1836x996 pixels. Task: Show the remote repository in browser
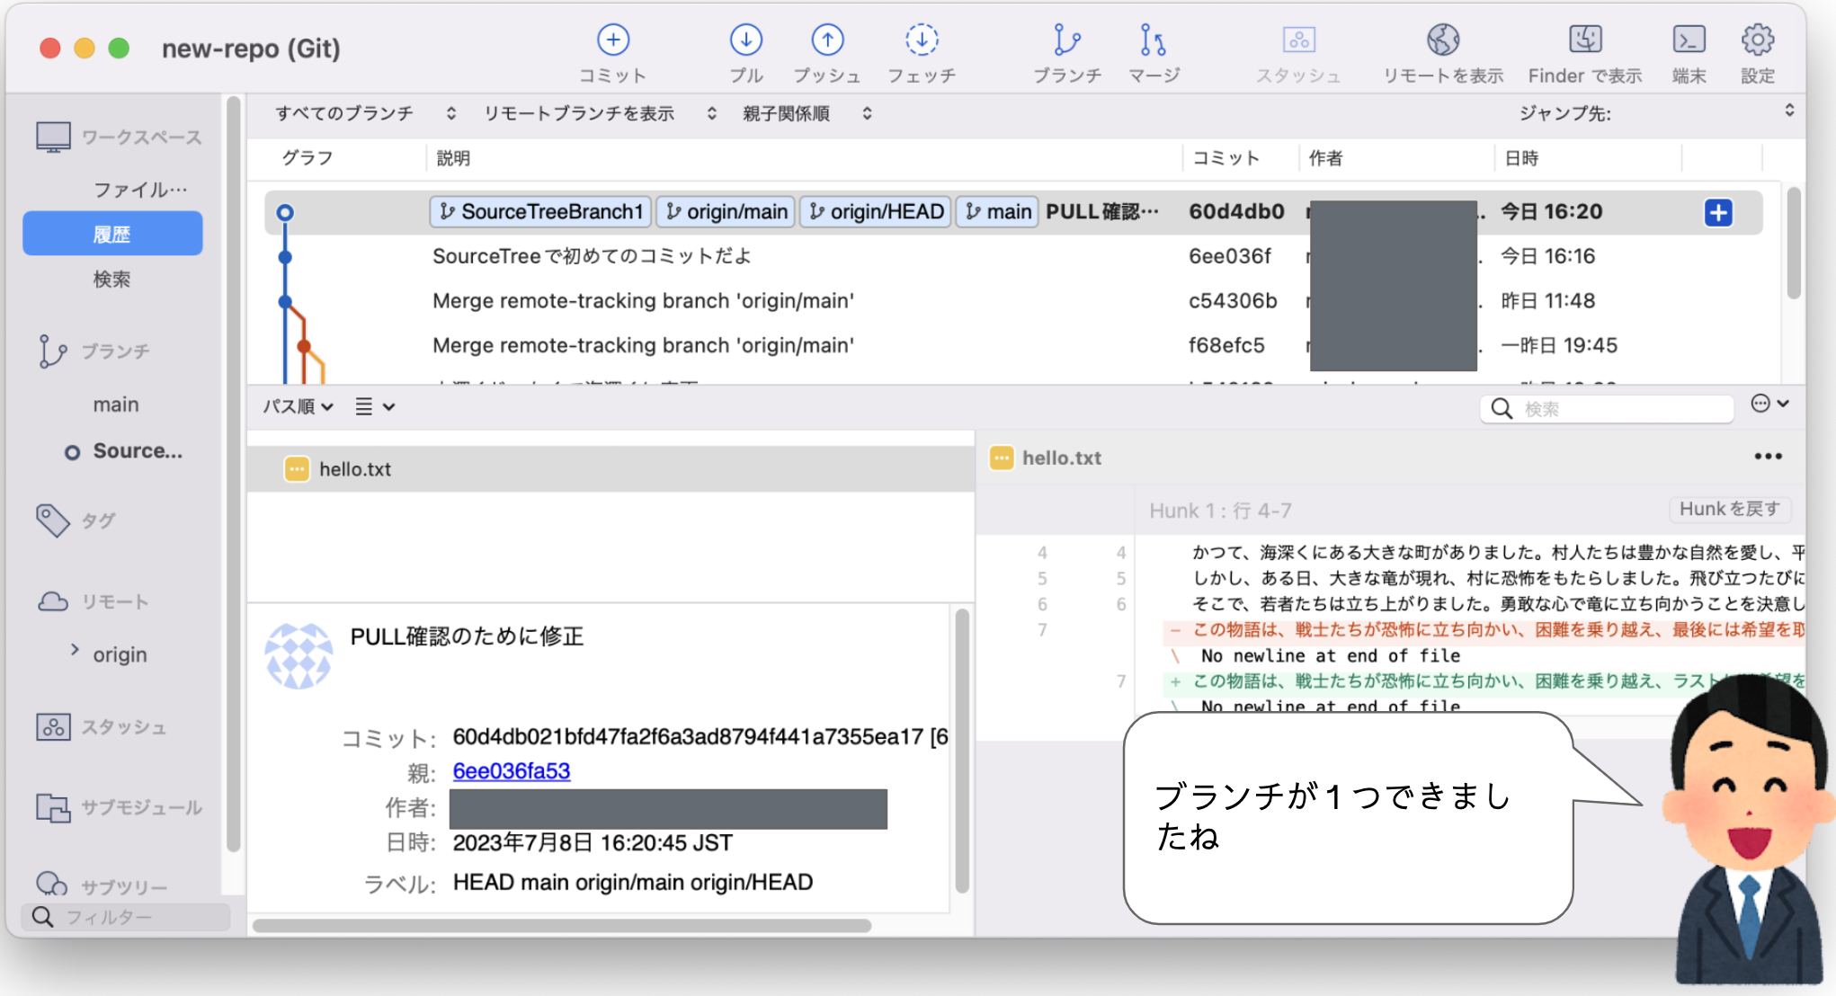click(x=1440, y=49)
